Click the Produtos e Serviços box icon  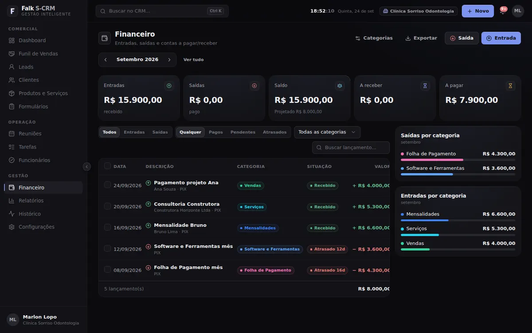tap(12, 93)
